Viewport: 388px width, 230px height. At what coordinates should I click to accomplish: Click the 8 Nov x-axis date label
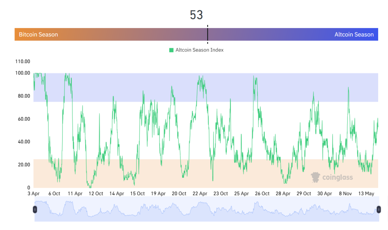coord(346,194)
